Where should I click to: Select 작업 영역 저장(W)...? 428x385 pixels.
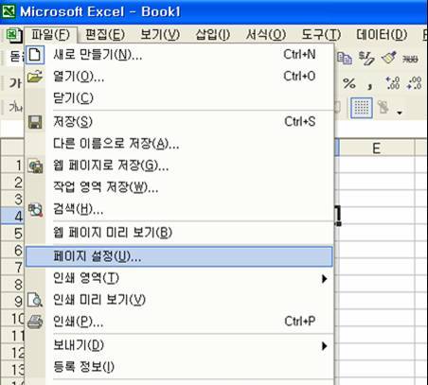pos(179,187)
